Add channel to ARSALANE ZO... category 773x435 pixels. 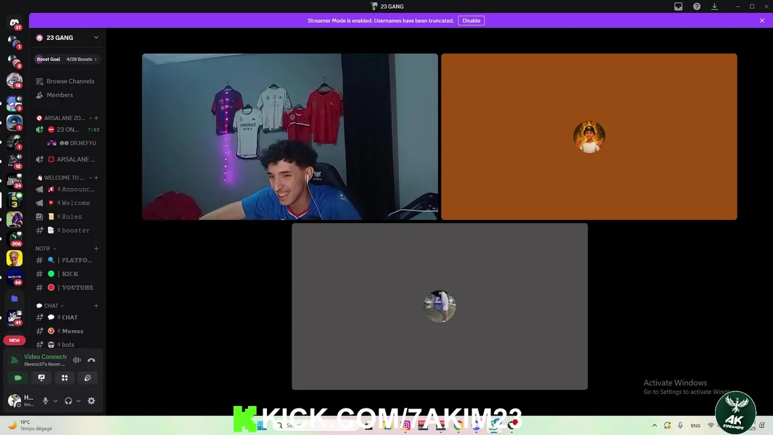point(96,118)
